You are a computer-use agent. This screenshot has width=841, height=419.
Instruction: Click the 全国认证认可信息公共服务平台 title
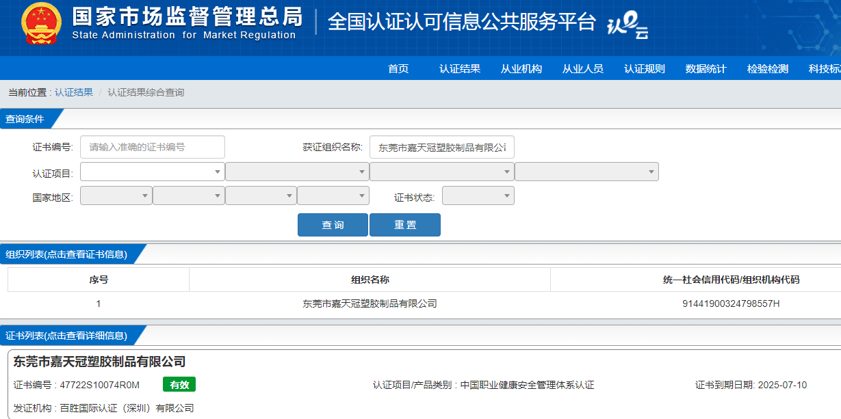(463, 23)
